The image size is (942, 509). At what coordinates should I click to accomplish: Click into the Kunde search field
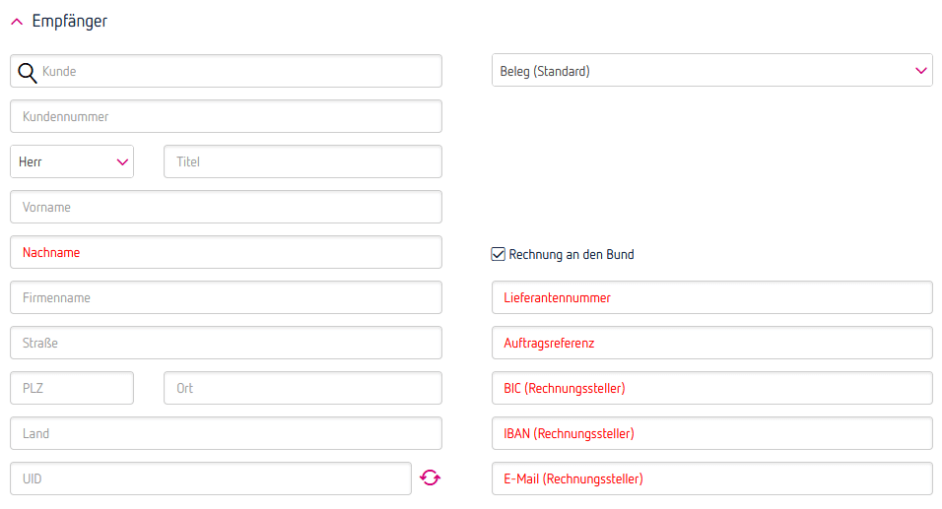pos(236,71)
